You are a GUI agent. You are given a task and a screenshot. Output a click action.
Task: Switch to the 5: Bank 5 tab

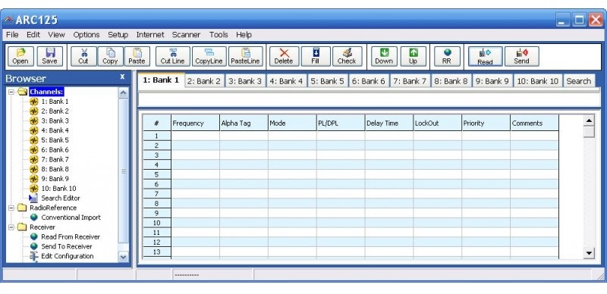tap(327, 81)
